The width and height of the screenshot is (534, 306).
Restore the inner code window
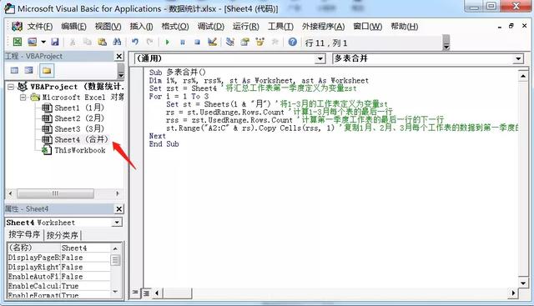point(511,26)
